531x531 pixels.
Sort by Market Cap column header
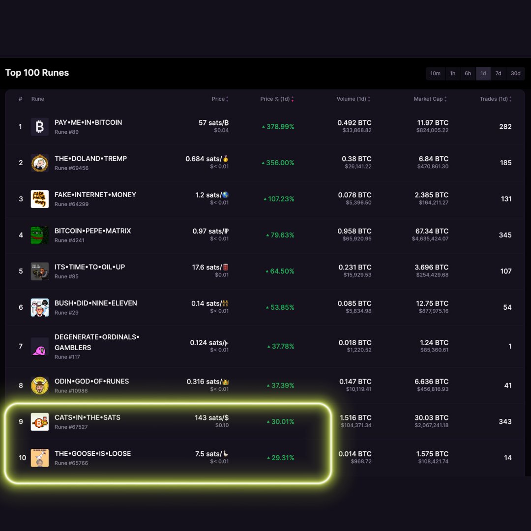click(430, 99)
